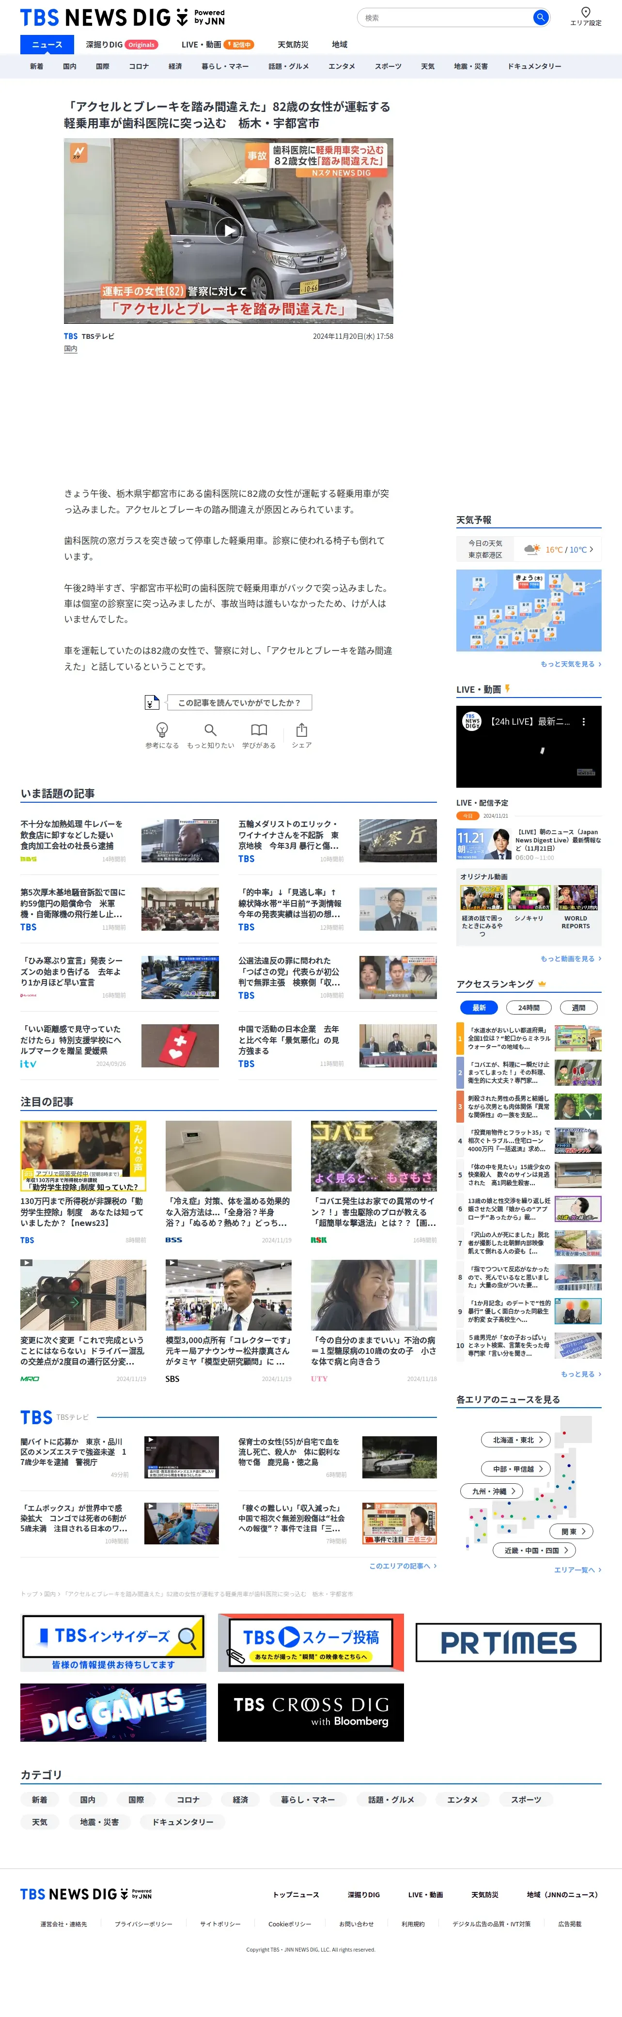
Task: Open the お問い合わせ footer link
Action: (356, 1924)
